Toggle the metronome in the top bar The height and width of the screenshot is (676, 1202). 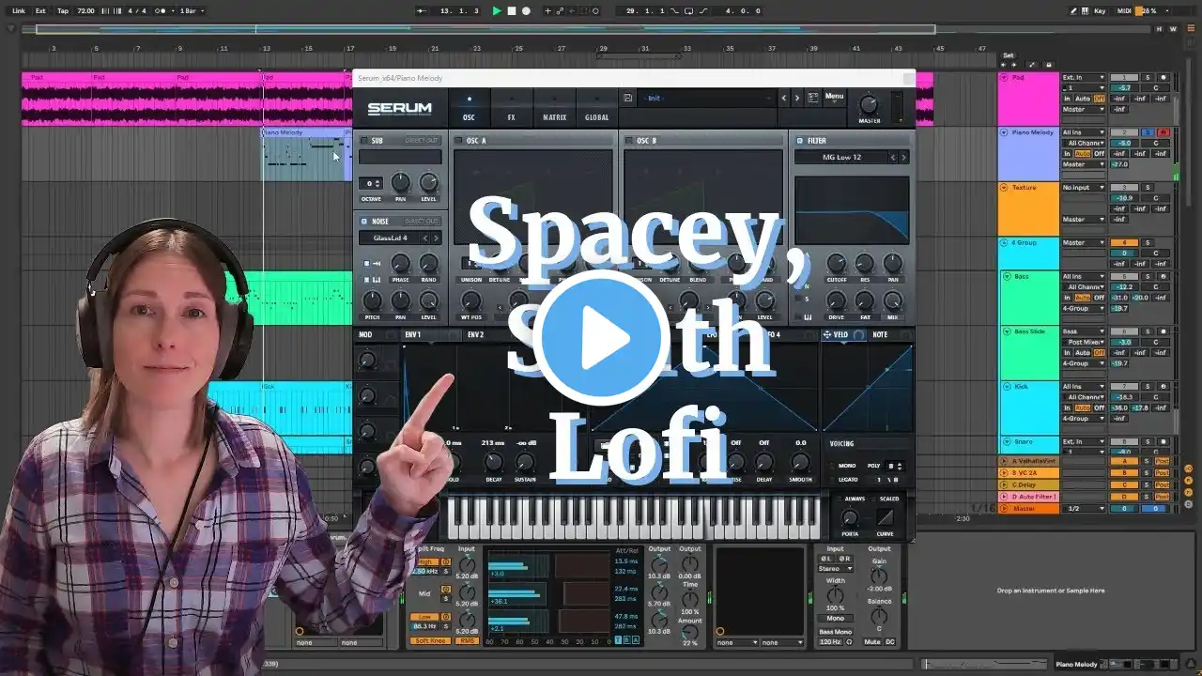click(160, 11)
